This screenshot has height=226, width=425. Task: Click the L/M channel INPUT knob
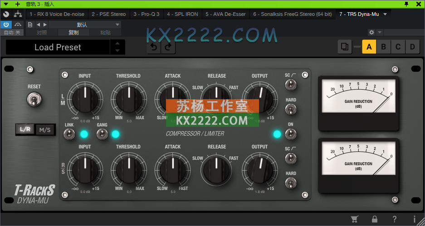click(85, 99)
